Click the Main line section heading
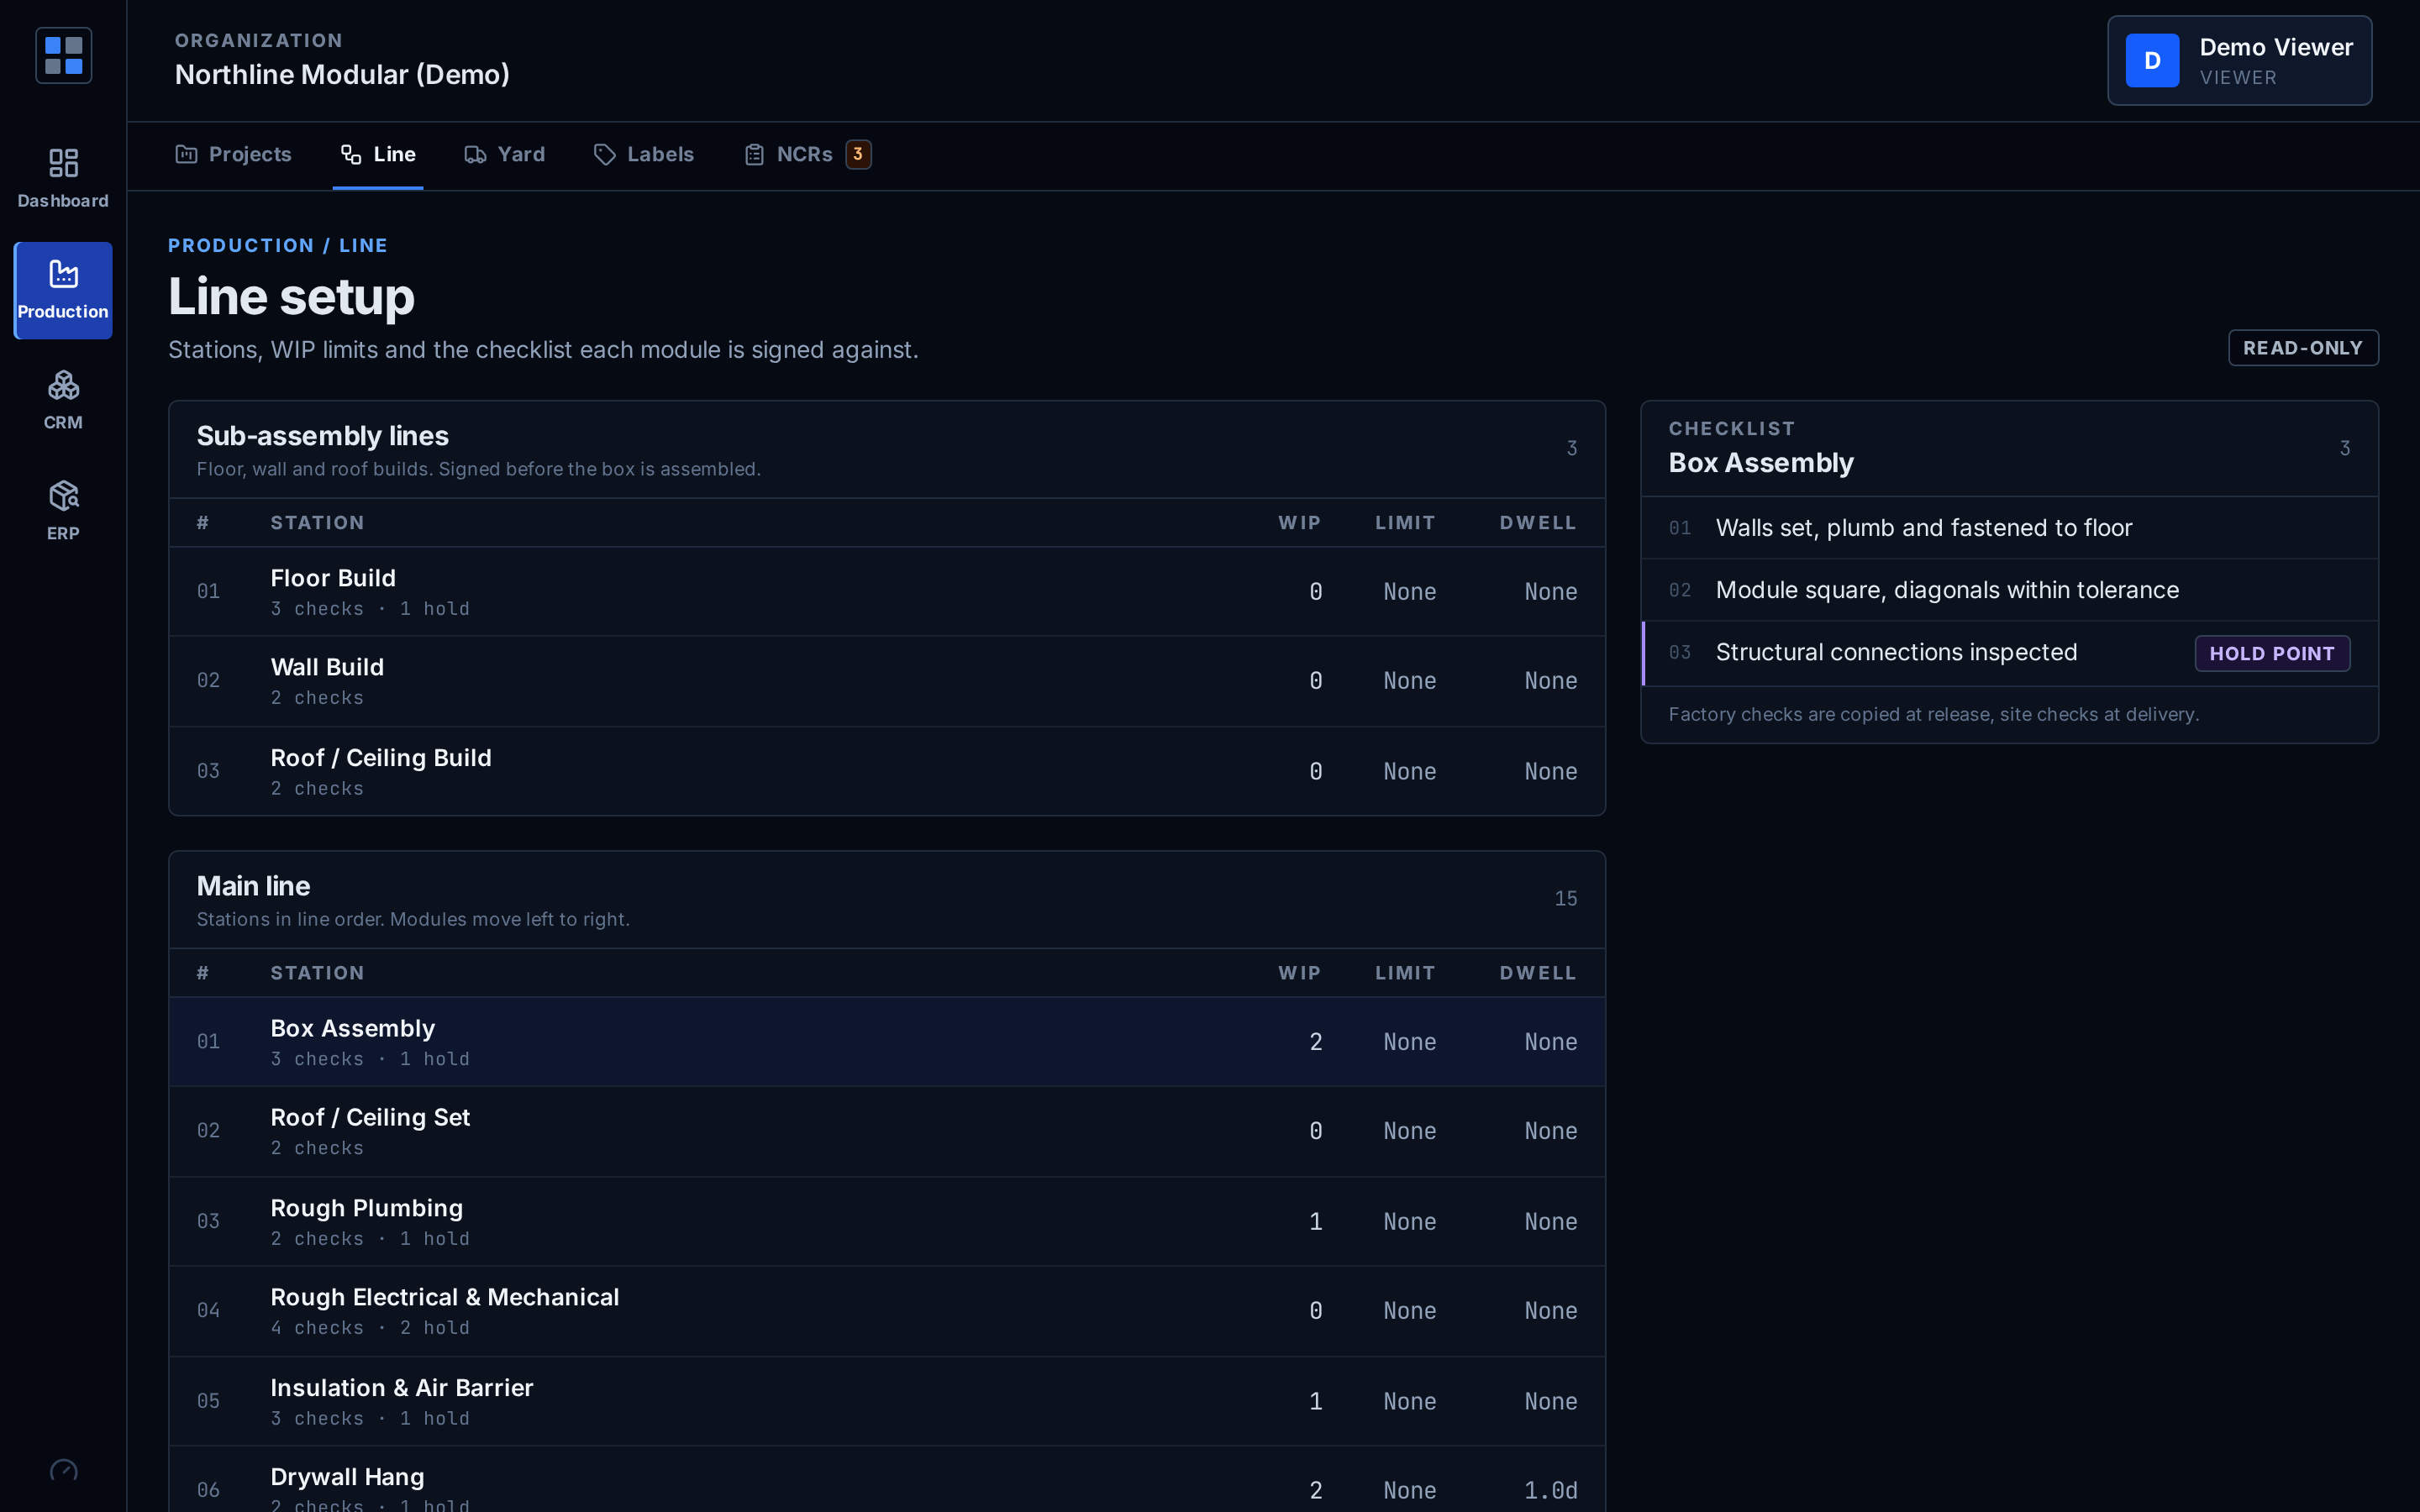Screen dimensions: 2420x1512 [x=253, y=886]
